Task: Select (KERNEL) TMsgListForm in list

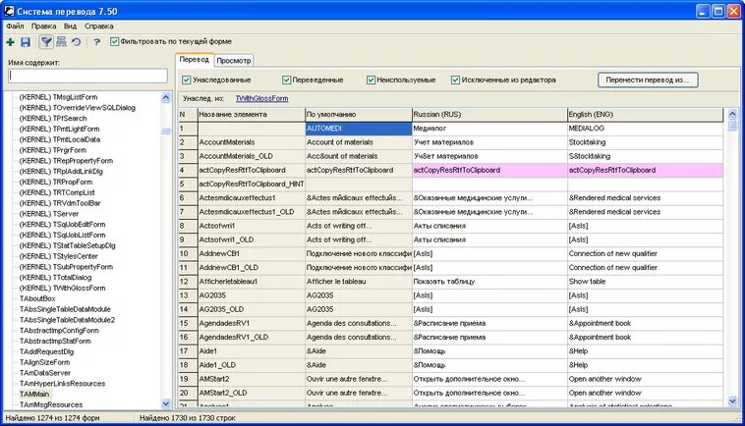Action: [58, 97]
